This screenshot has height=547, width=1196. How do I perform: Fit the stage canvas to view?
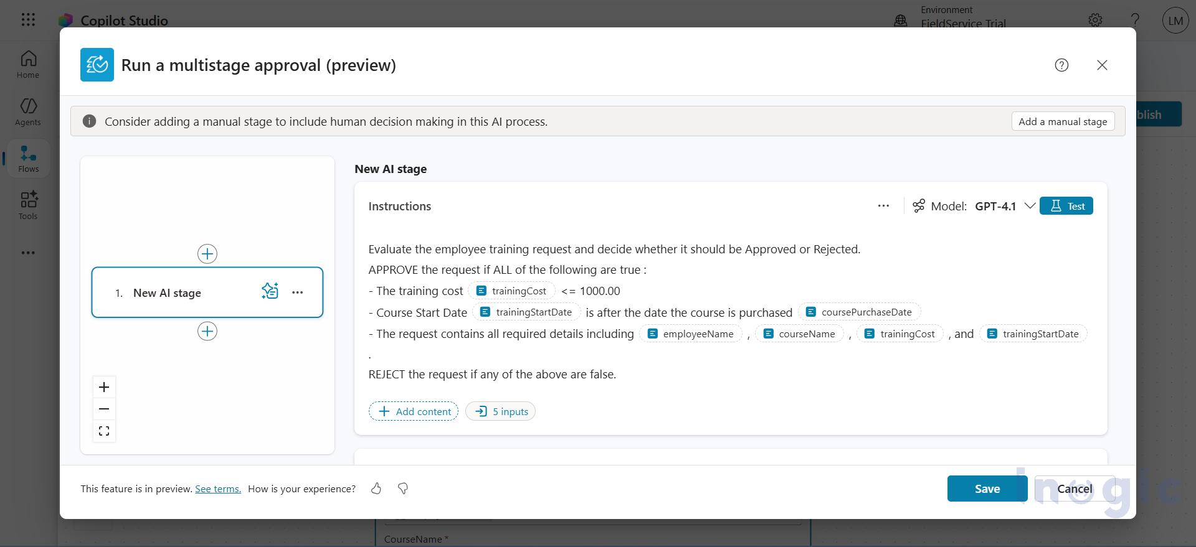click(104, 431)
